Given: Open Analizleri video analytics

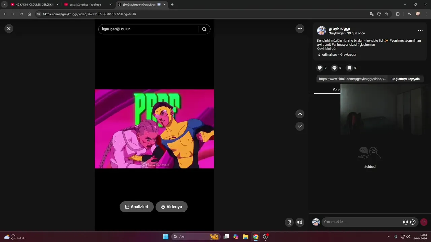Looking at the screenshot, I should click(x=136, y=207).
